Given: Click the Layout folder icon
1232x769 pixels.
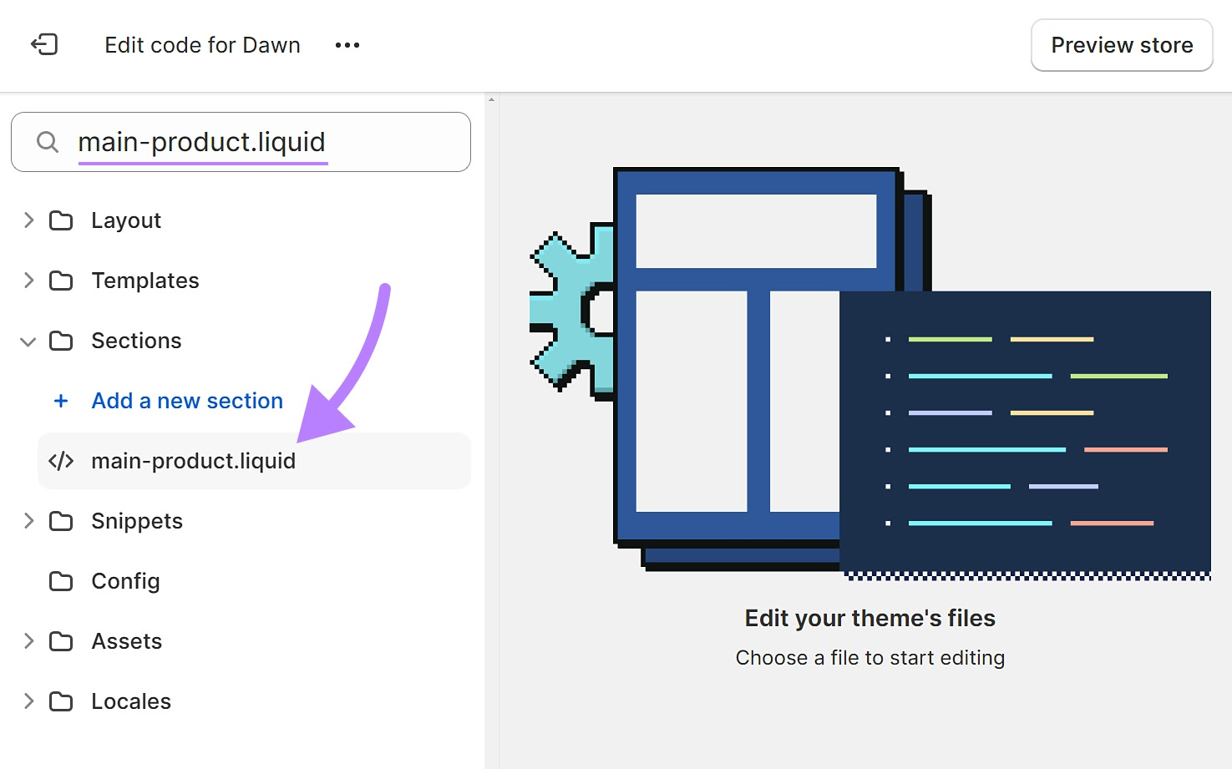Looking at the screenshot, I should (x=61, y=220).
